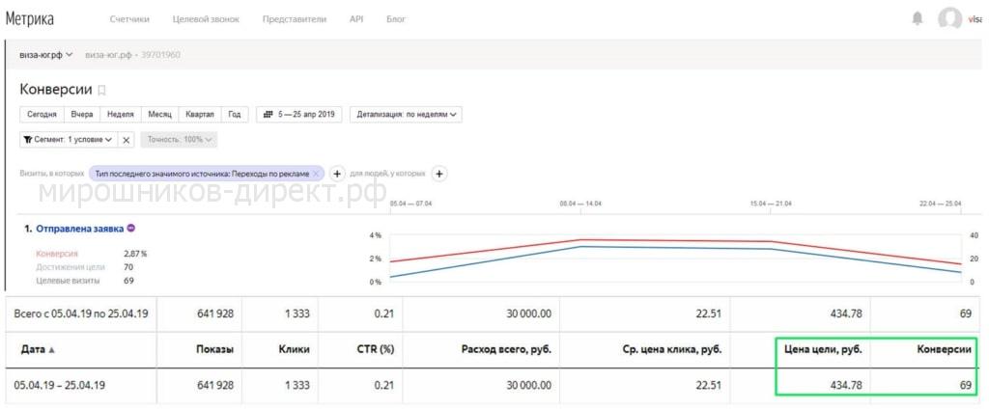This screenshot has width=989, height=409.
Task: Open the user avatar profile icon
Action: [950, 19]
